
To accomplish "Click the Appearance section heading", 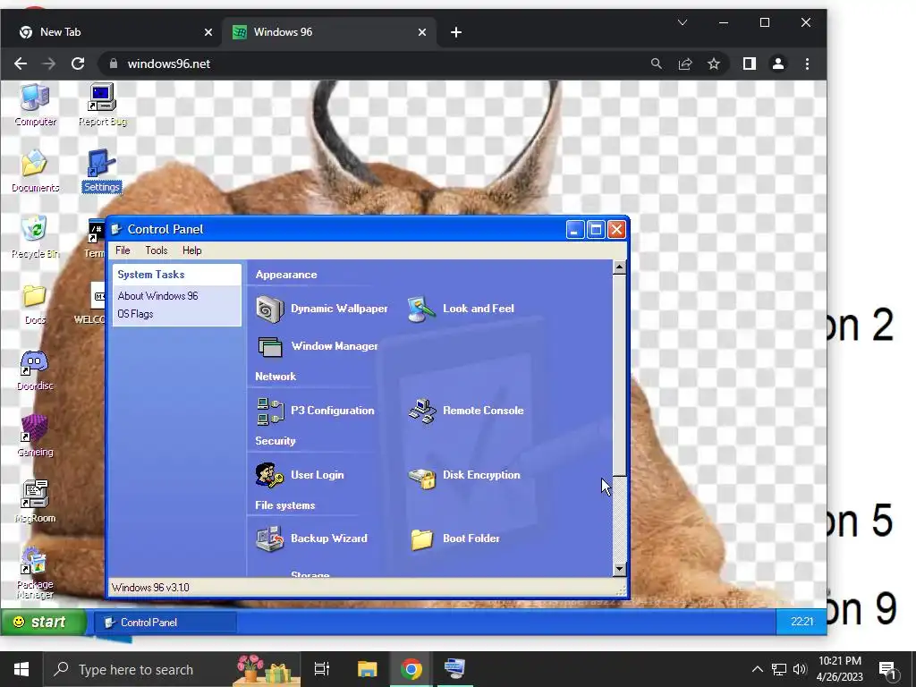I will tap(286, 275).
